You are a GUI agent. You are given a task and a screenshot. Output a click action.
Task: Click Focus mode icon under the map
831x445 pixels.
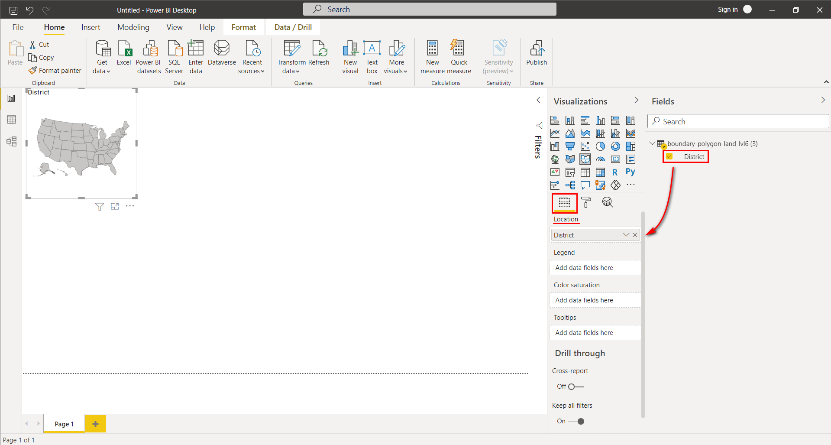click(x=115, y=207)
